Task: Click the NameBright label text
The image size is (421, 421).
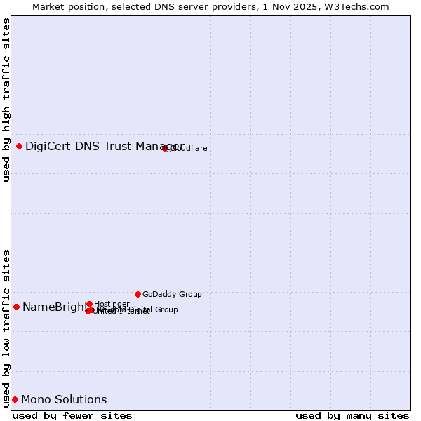Action: 54,307
